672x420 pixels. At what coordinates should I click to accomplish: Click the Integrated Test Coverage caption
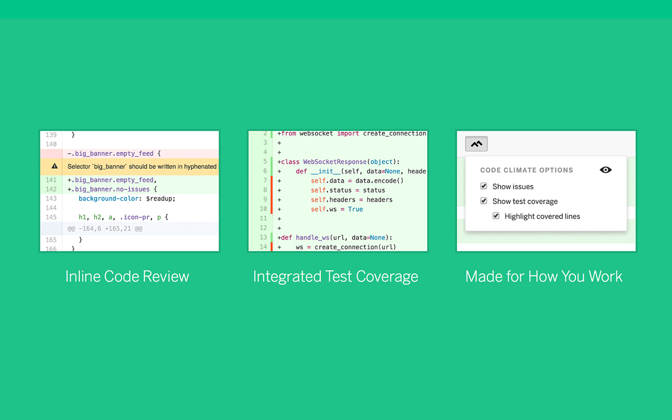point(335,276)
